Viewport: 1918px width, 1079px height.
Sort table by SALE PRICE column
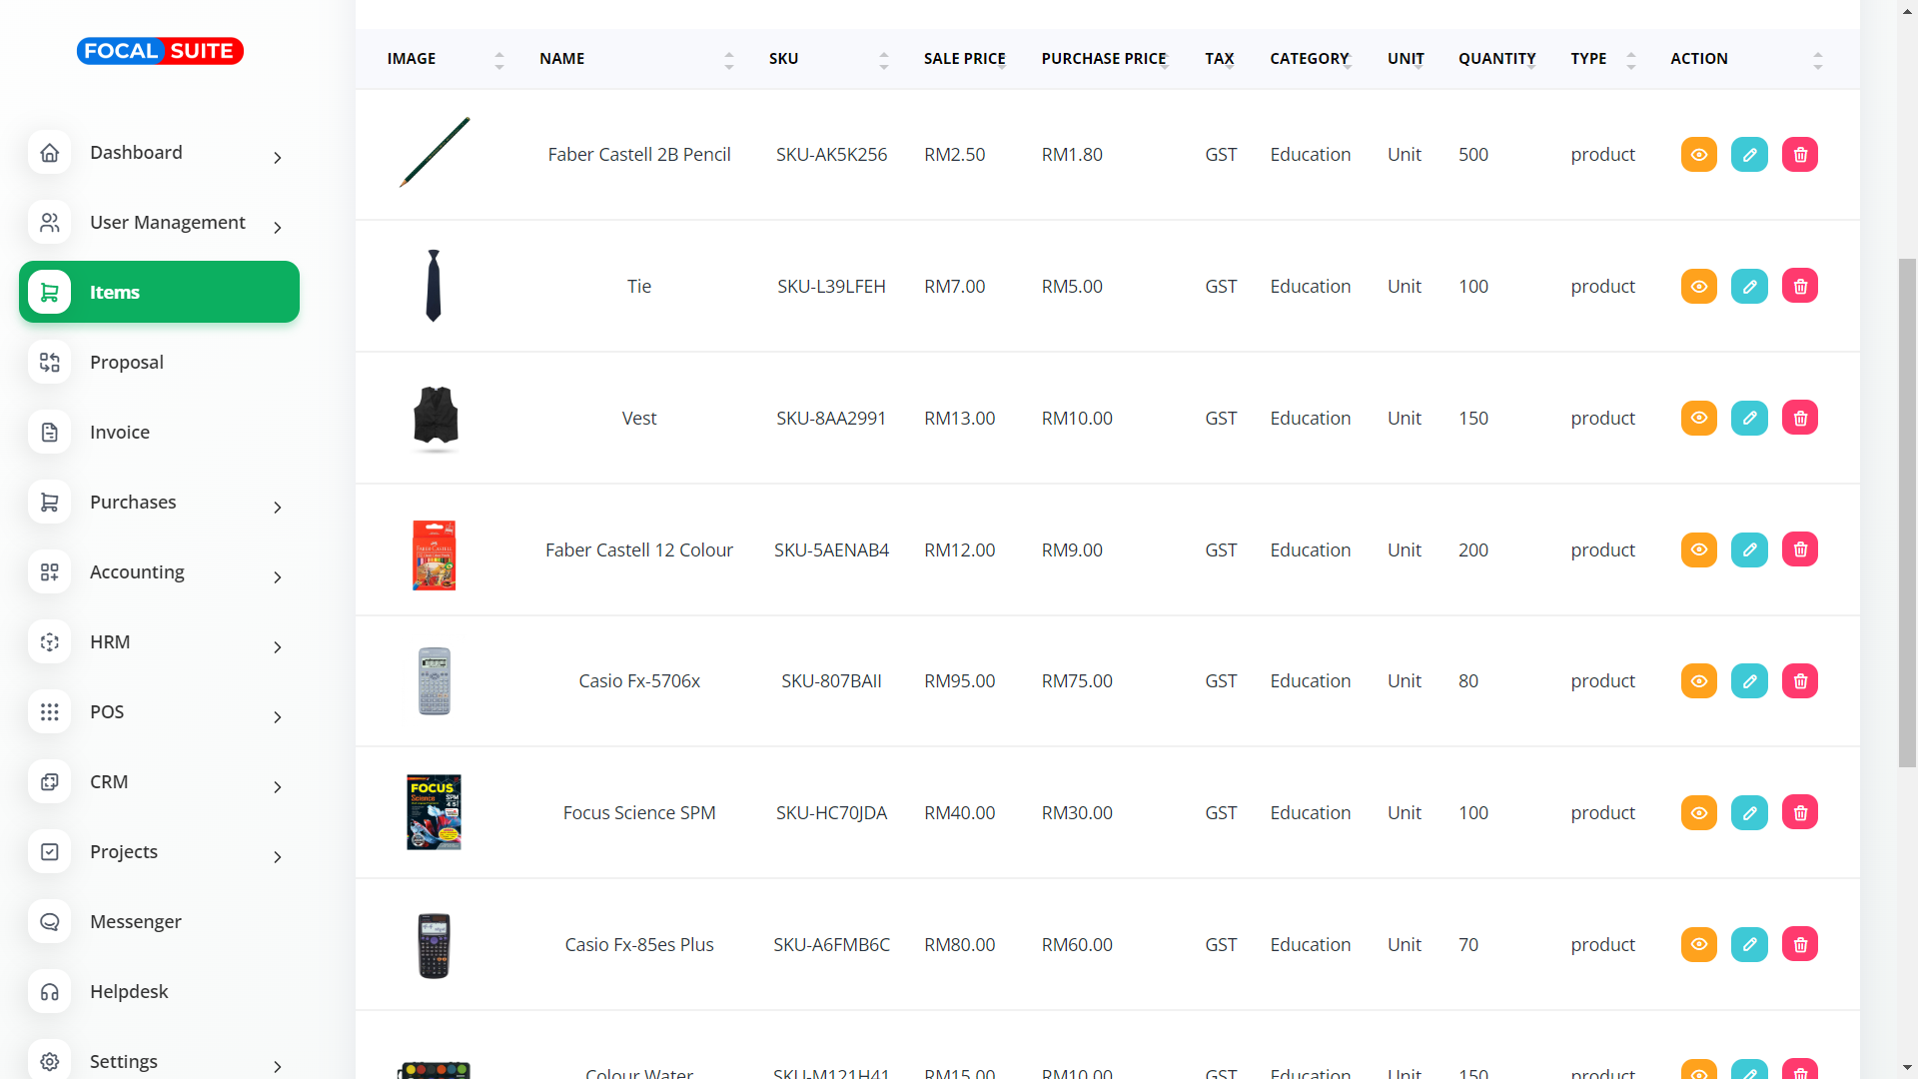tap(965, 59)
